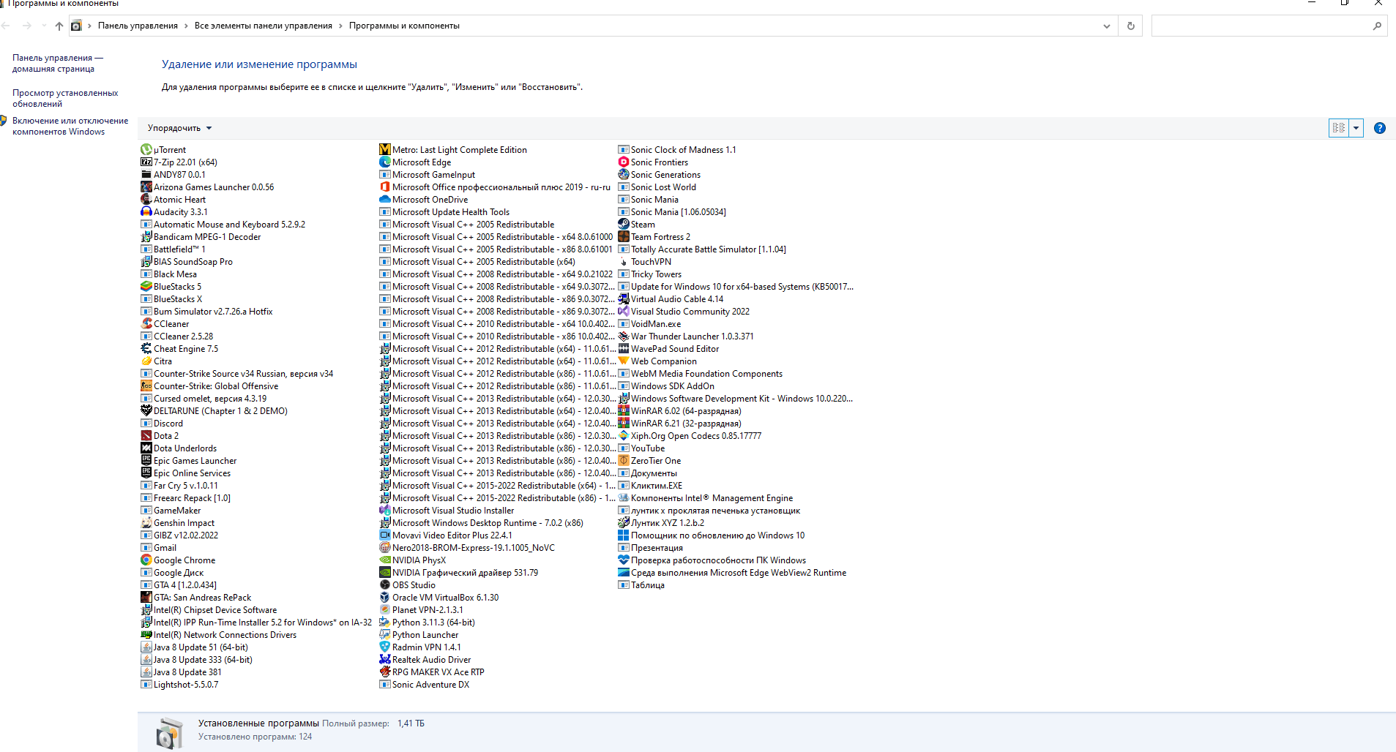Click the Team Fortress 2 icon

pos(624,236)
